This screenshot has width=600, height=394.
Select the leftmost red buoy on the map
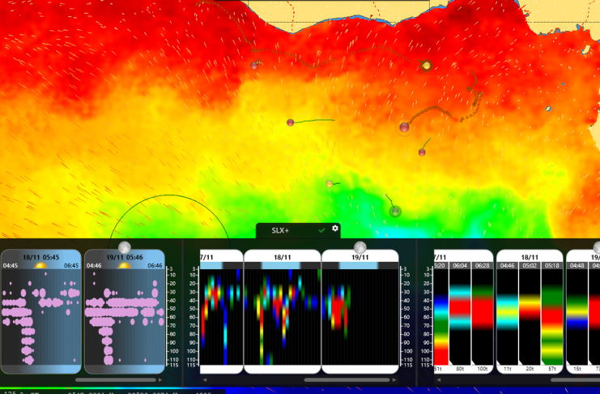(290, 122)
